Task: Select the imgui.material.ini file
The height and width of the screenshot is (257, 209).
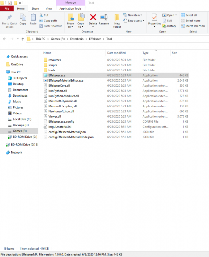Action: 116,127
